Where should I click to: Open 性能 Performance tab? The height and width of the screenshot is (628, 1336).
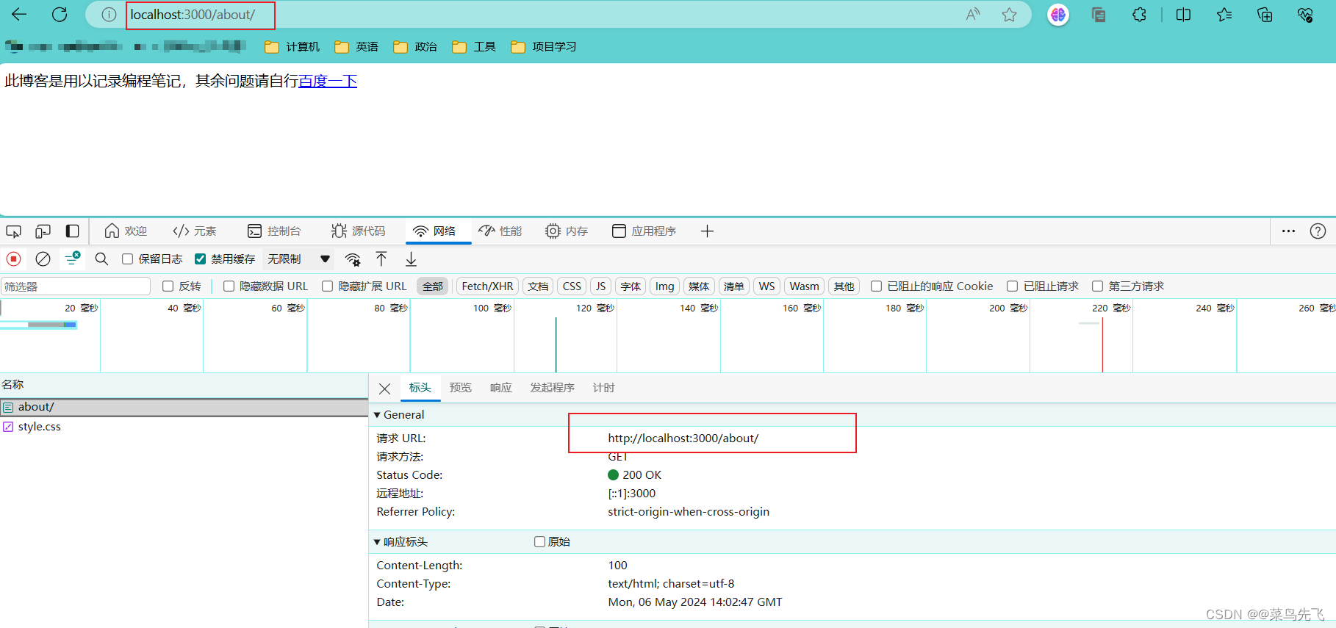[x=500, y=231]
